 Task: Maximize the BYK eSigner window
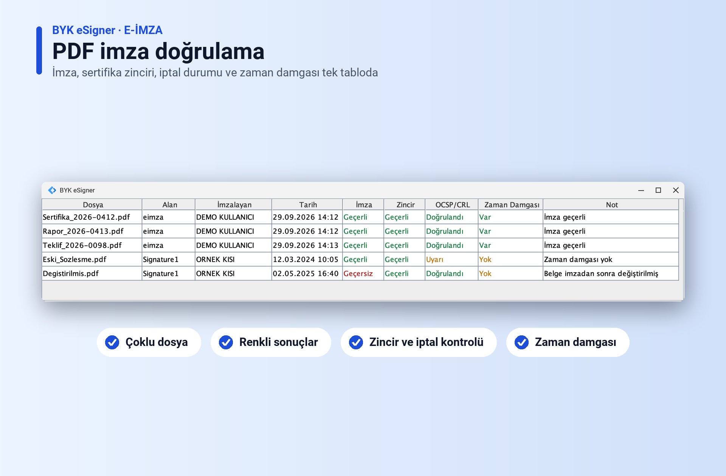tap(658, 190)
